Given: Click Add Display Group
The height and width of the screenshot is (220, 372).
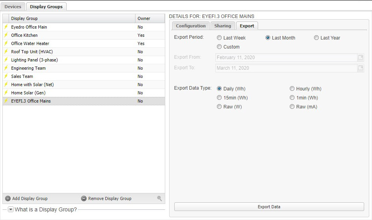Looking at the screenshot, I should (26, 198).
